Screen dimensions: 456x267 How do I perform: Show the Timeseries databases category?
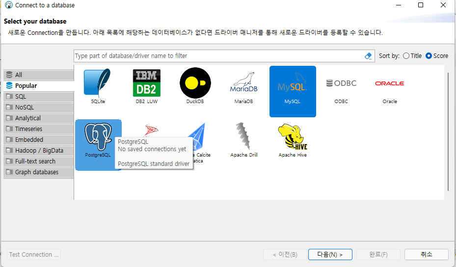[x=39, y=129]
